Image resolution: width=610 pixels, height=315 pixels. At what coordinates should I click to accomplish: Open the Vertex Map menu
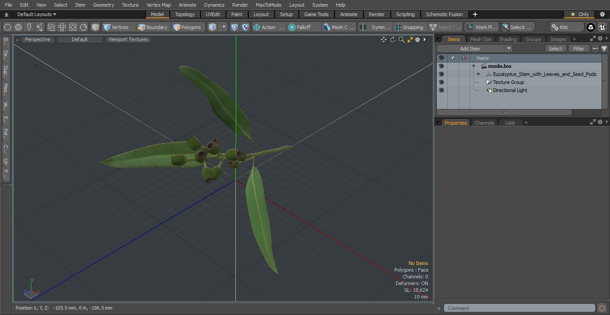click(159, 5)
